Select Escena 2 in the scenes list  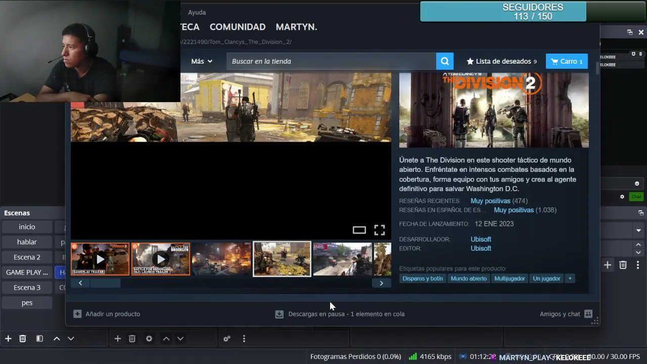(27, 257)
